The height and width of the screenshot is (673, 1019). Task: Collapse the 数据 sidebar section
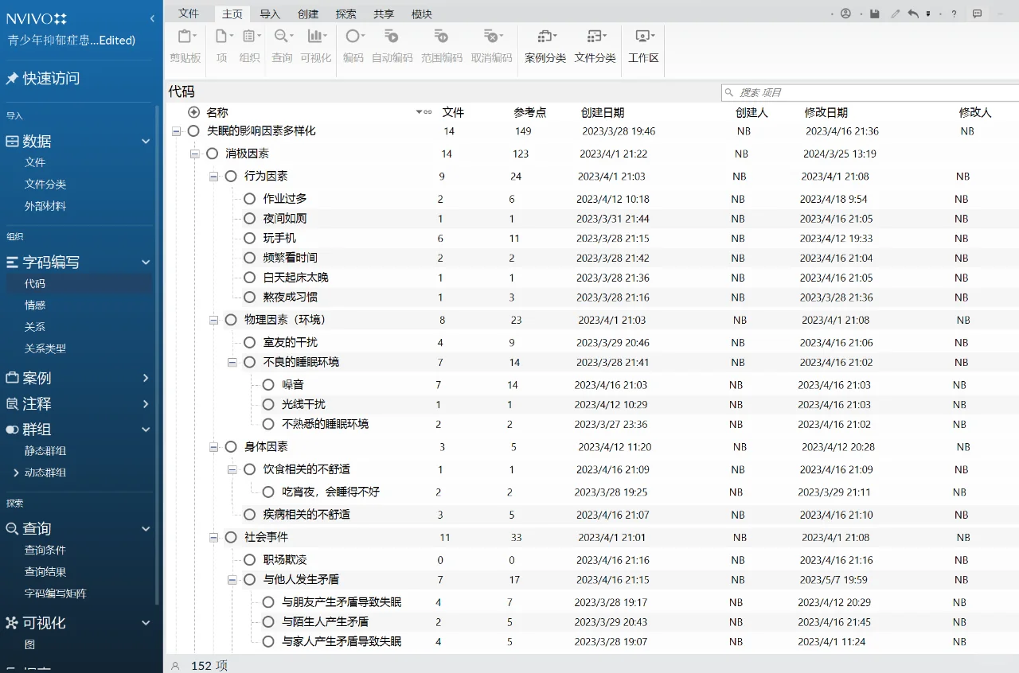pos(146,141)
